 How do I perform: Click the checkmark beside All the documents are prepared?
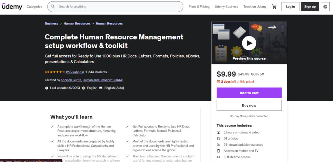pyautogui.click(x=52, y=142)
